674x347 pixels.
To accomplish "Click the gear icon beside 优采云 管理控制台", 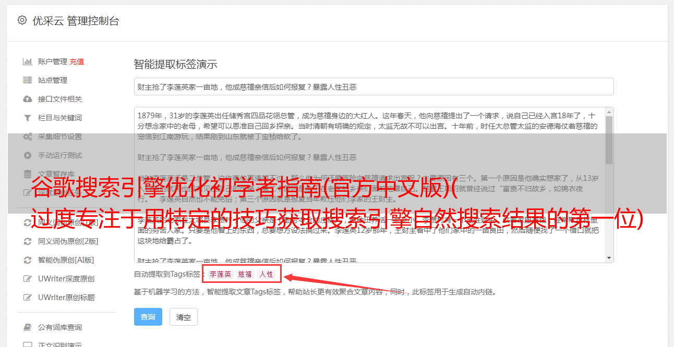I will point(22,20).
